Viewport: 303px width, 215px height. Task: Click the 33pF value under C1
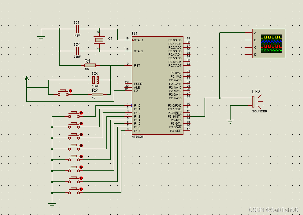click(x=77, y=35)
